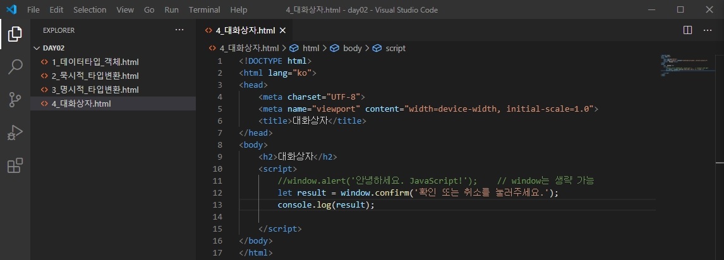Open the Explorer view in activity bar
This screenshot has height=260, width=724.
15,33
